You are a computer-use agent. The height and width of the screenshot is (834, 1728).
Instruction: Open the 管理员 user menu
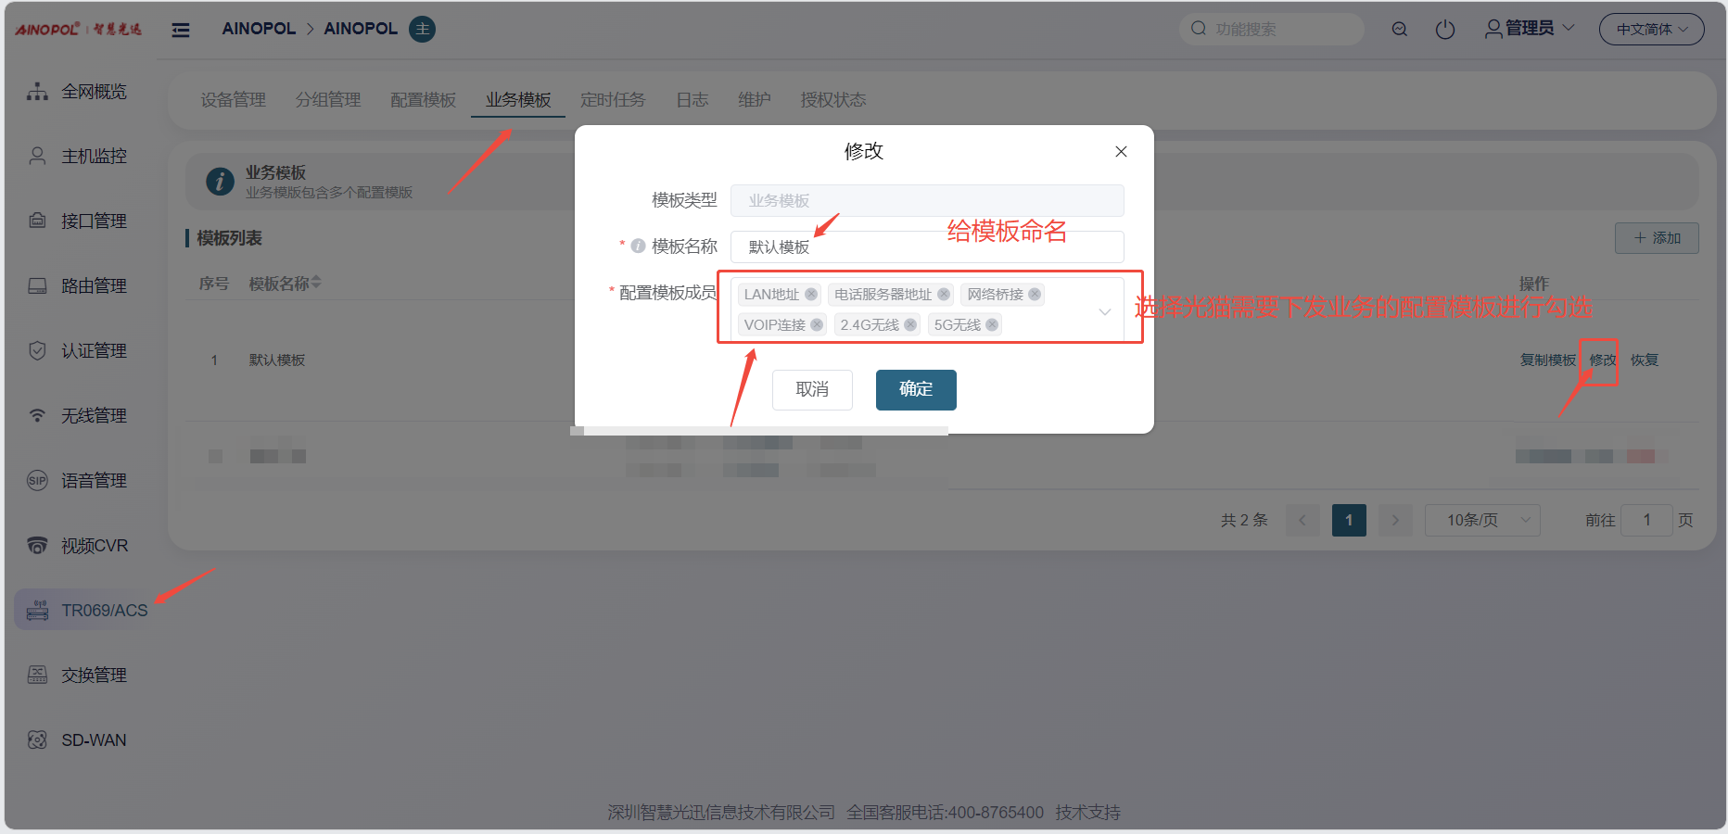(1530, 29)
